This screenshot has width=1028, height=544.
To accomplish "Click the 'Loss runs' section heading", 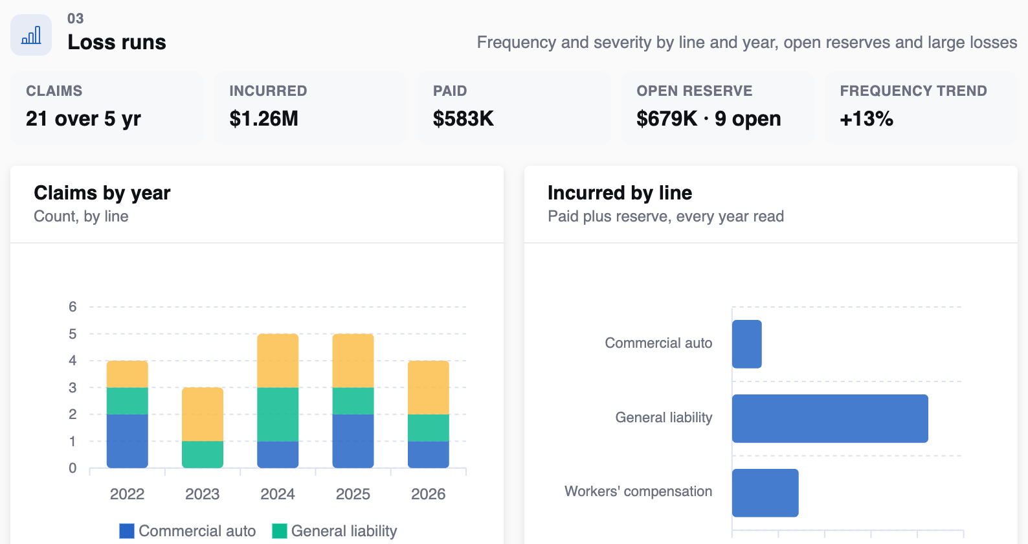I will (117, 42).
